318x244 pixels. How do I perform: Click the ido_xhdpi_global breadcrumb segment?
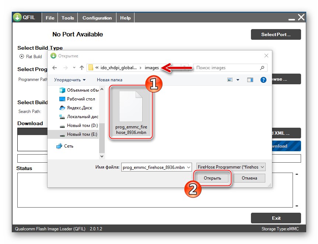click(x=118, y=68)
